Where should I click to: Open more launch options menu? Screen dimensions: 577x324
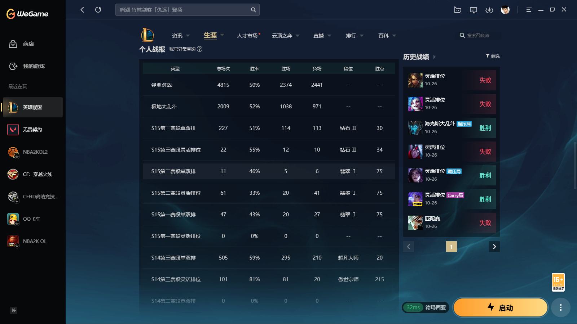pyautogui.click(x=560, y=307)
